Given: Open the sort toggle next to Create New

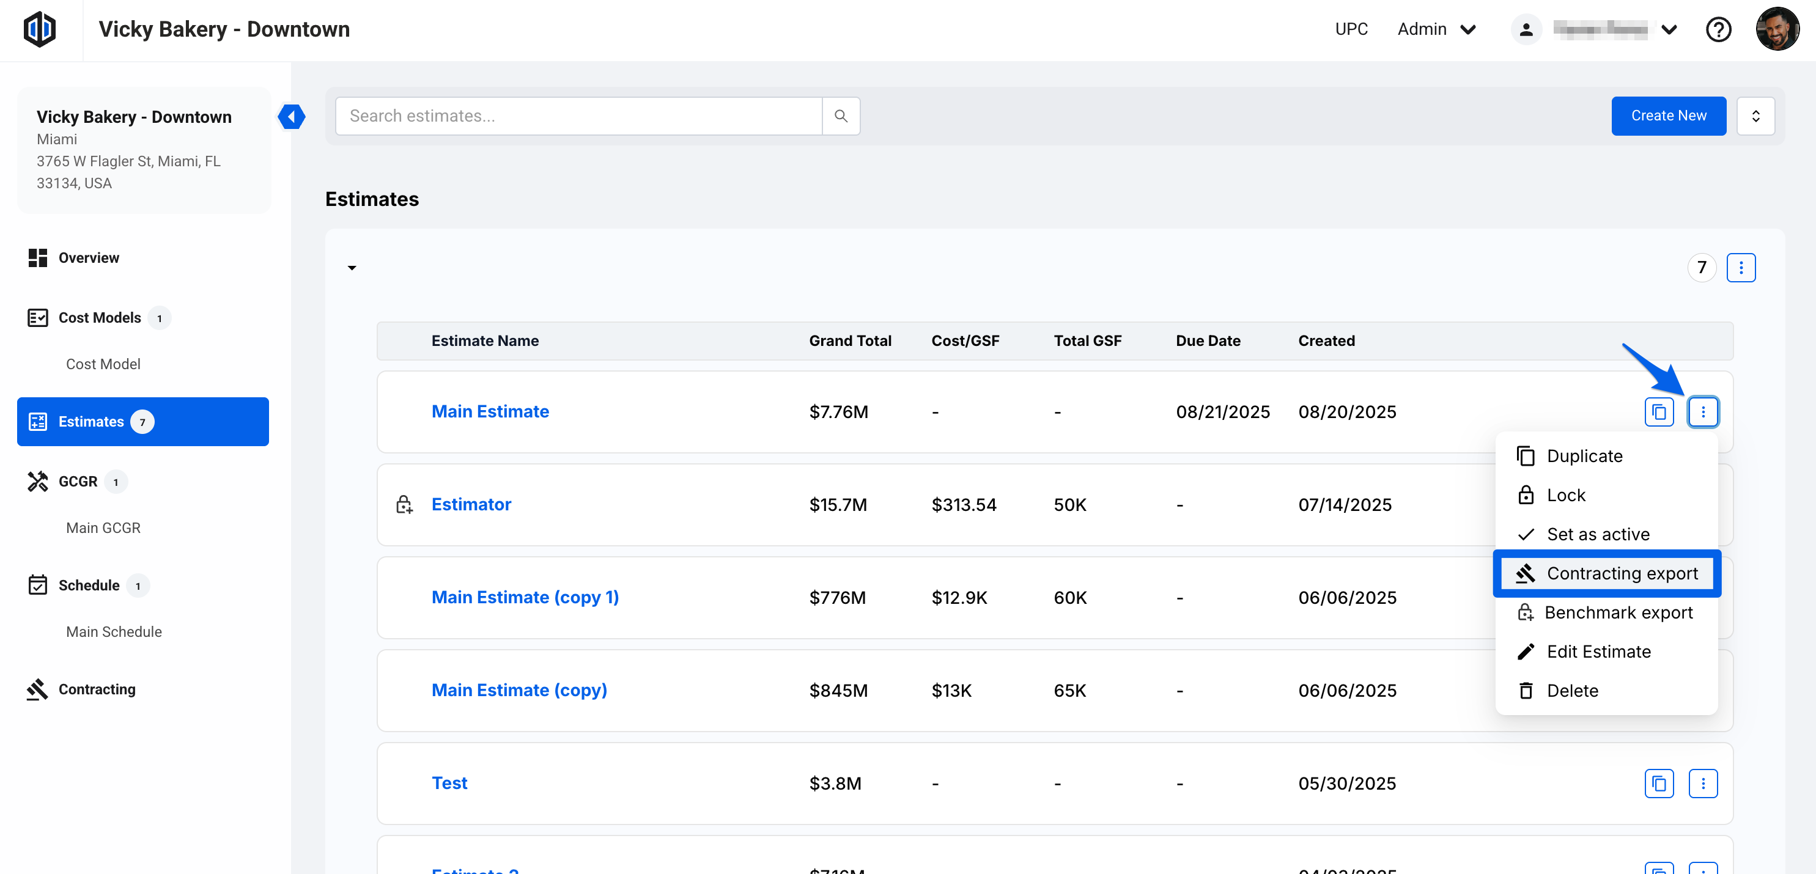Looking at the screenshot, I should pyautogui.click(x=1755, y=116).
